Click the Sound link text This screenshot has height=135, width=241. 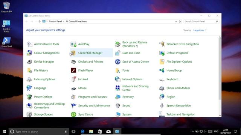(127, 106)
